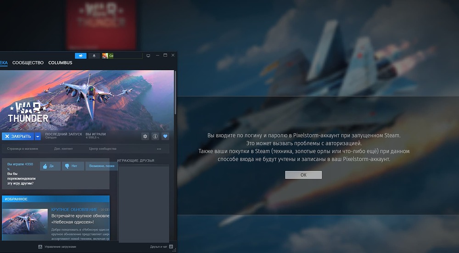Click the ВЫ ИГРАЛИ playtime stat
The height and width of the screenshot is (253, 459).
(x=95, y=135)
